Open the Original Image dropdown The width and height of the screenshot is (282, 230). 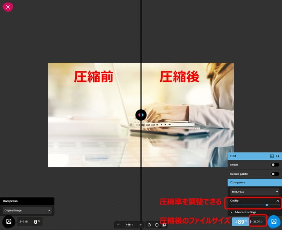coord(27,210)
